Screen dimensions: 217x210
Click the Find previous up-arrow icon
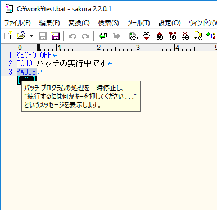(x=159, y=36)
